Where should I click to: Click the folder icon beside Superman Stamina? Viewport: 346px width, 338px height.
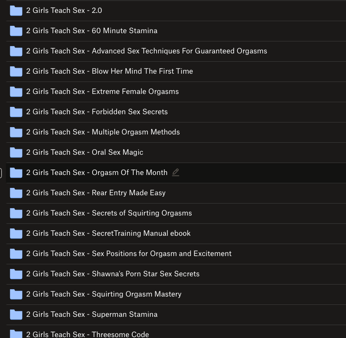tap(16, 315)
